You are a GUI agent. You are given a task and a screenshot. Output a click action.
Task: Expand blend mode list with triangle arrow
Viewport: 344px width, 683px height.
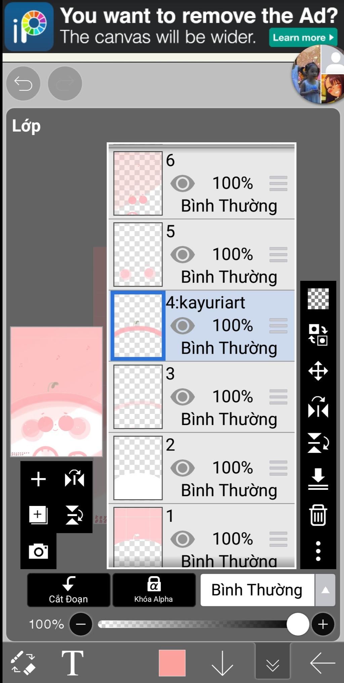click(325, 590)
